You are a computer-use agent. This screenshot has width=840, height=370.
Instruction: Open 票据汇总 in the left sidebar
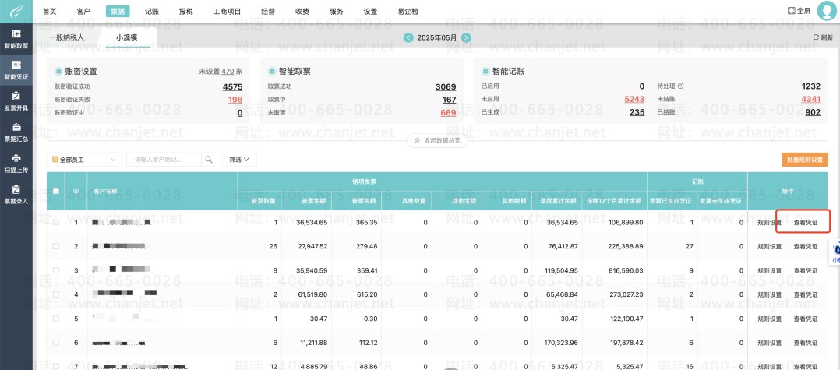tap(16, 132)
